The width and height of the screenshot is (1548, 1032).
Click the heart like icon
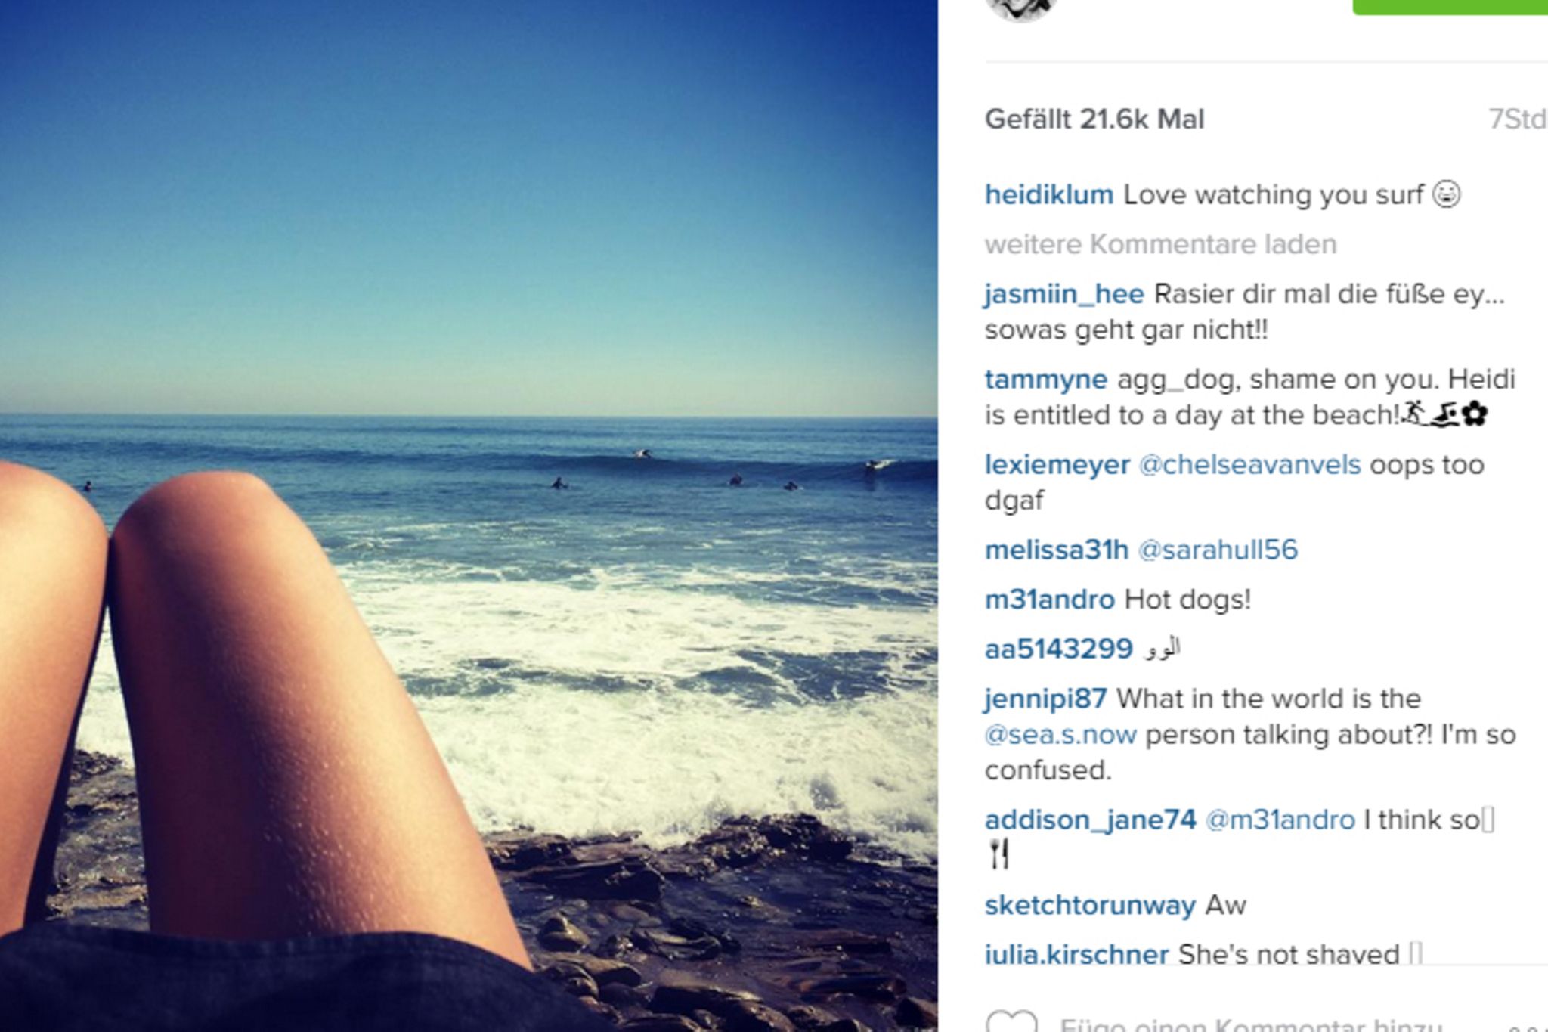[x=1012, y=1021]
